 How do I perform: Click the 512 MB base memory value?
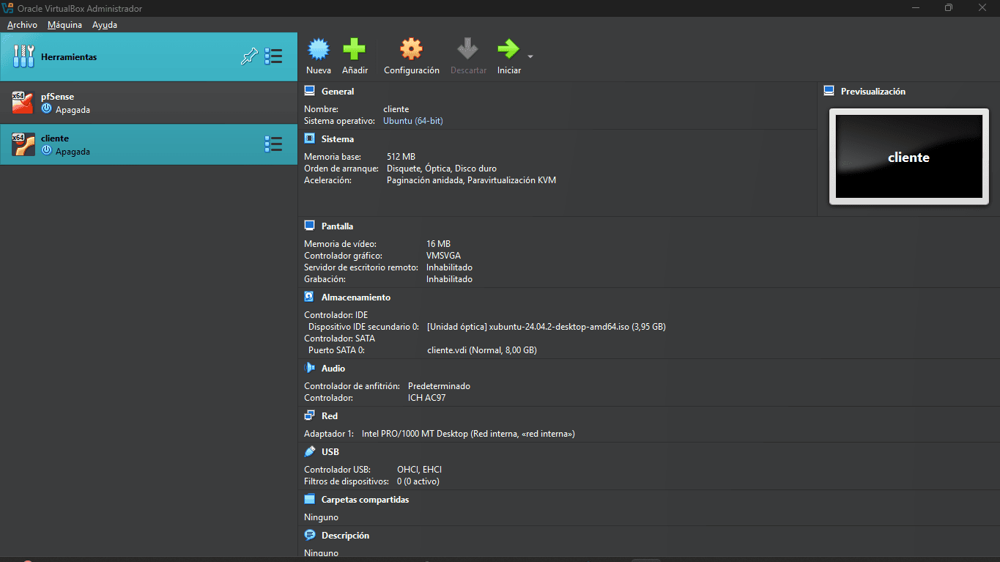[x=401, y=157]
